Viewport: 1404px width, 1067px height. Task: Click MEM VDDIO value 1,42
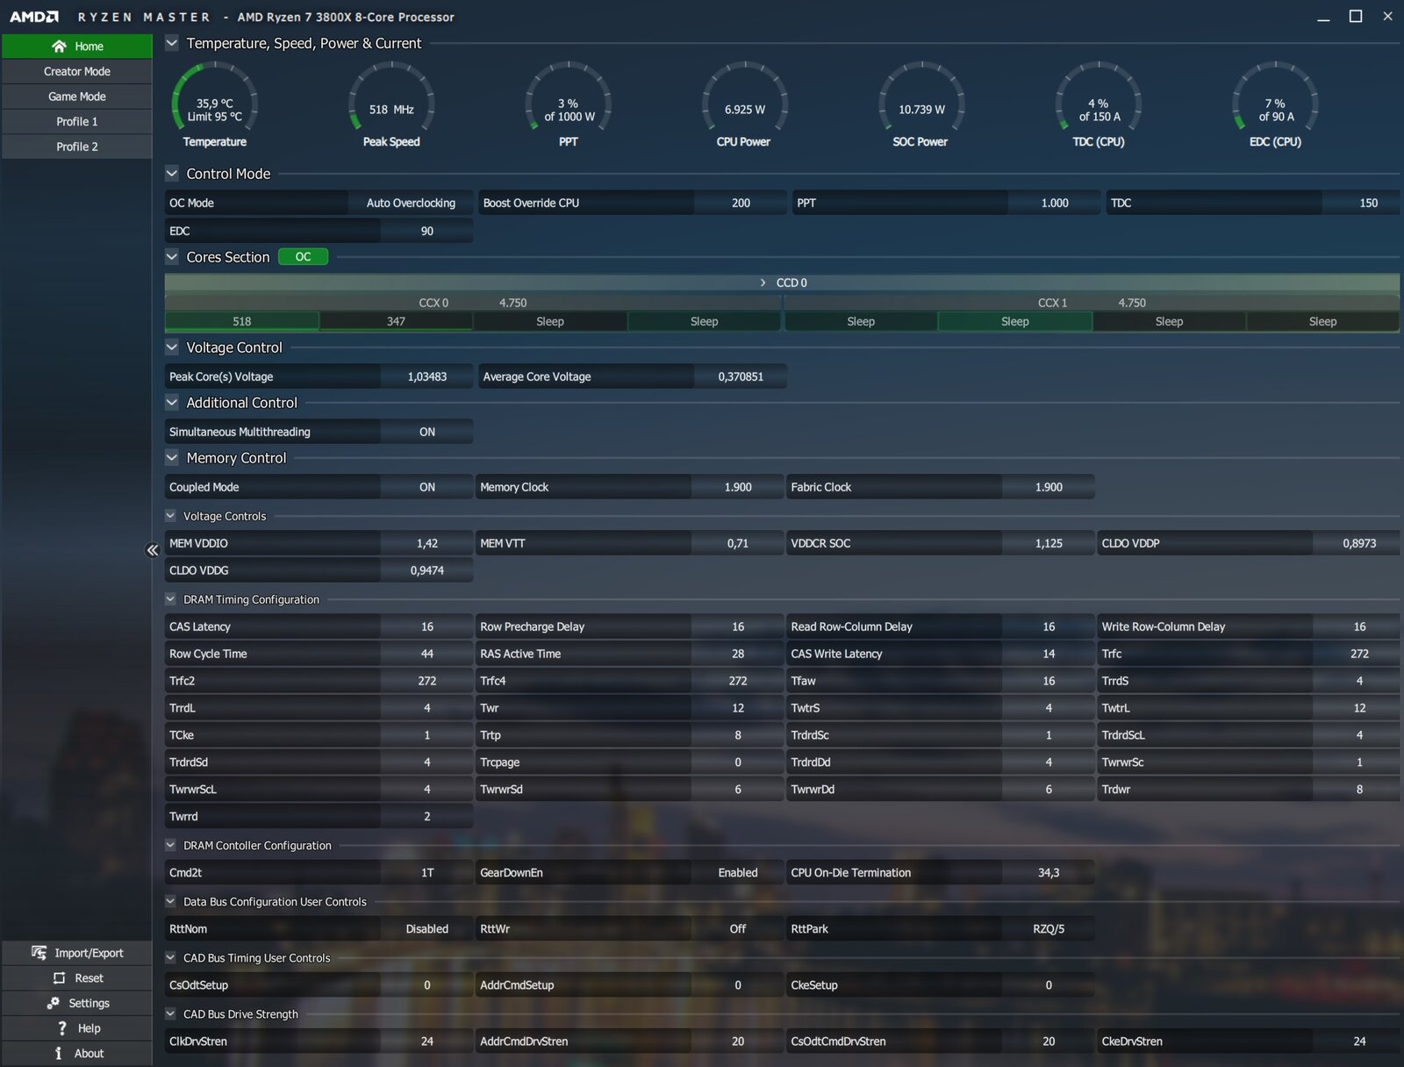point(427,543)
